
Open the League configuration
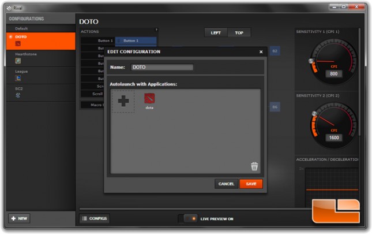(x=41, y=76)
